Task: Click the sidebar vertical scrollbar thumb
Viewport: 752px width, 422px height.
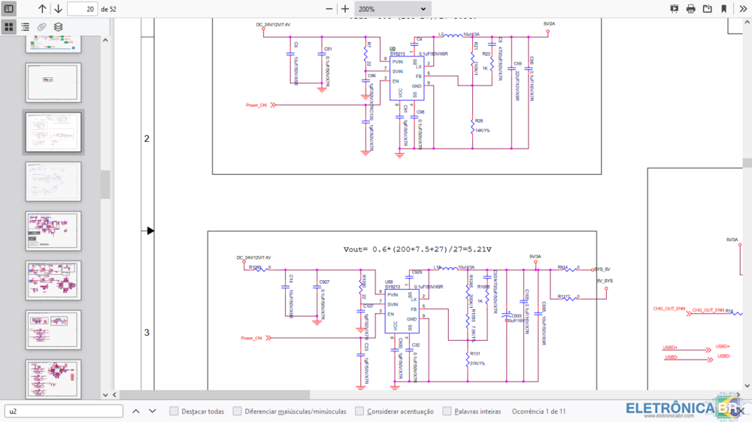Action: (x=105, y=184)
